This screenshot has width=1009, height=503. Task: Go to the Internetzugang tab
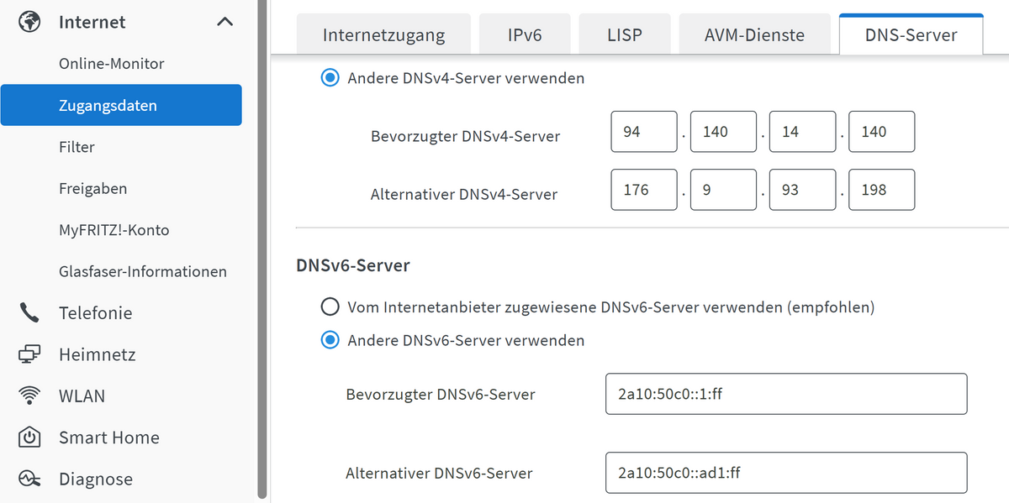point(383,35)
